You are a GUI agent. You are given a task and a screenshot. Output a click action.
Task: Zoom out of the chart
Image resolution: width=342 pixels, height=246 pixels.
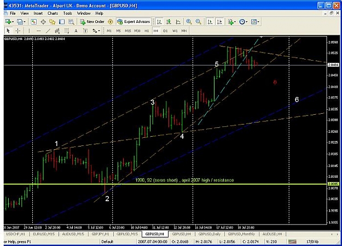(198, 21)
